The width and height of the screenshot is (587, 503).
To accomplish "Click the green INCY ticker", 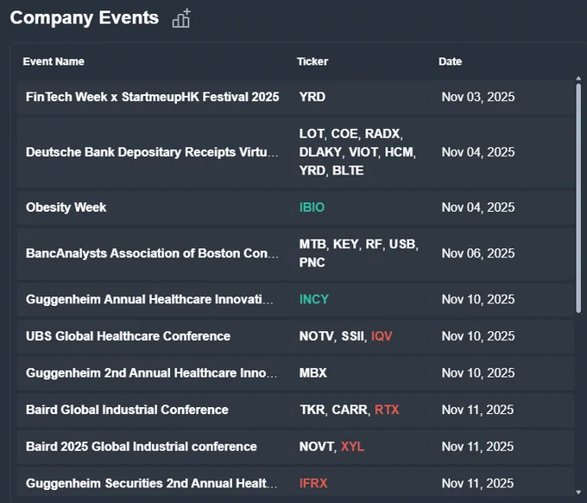I will pyautogui.click(x=313, y=300).
